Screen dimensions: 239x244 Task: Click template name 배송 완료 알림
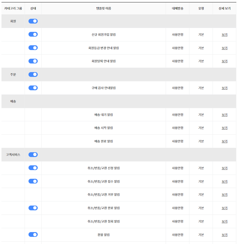(x=104, y=141)
